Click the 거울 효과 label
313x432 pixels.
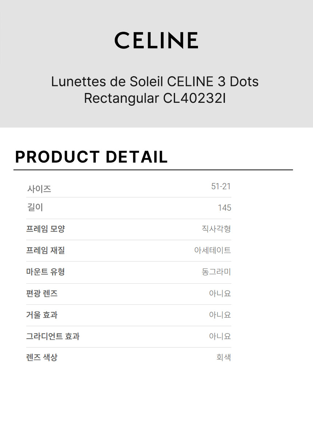coord(42,315)
